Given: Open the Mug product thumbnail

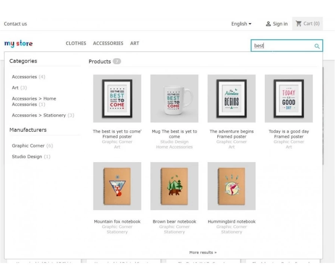Looking at the screenshot, I should (x=174, y=99).
